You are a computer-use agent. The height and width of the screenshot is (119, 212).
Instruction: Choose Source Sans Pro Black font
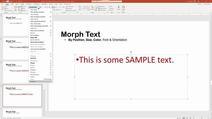click(x=40, y=42)
